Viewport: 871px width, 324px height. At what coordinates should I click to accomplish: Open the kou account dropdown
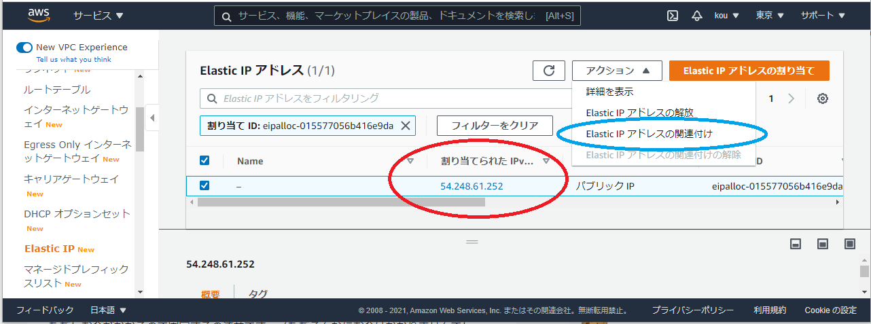coord(726,16)
